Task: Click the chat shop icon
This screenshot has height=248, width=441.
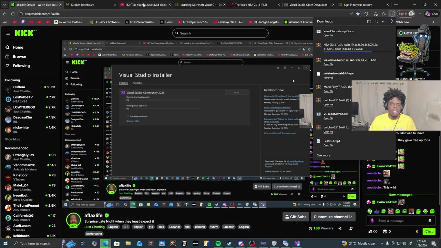Action: [386, 231]
